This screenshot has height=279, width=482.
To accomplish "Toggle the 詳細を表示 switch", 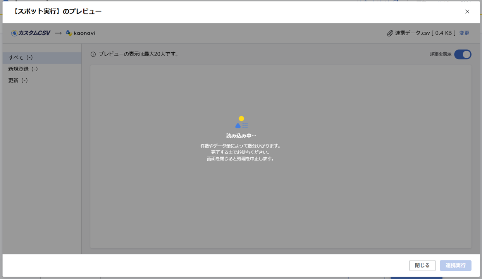I will (x=463, y=54).
